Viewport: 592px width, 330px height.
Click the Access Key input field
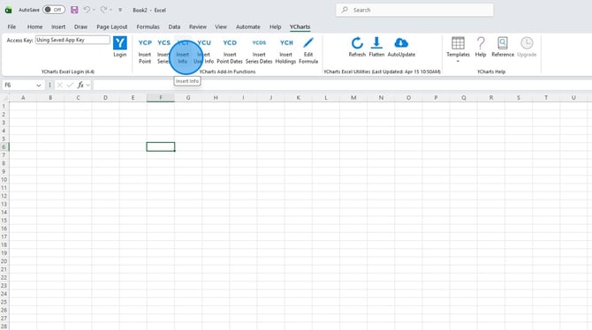pos(72,40)
